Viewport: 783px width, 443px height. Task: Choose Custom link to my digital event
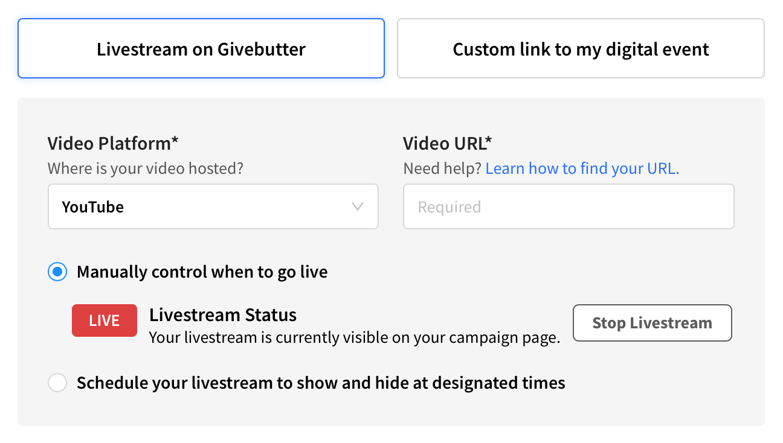(x=581, y=48)
